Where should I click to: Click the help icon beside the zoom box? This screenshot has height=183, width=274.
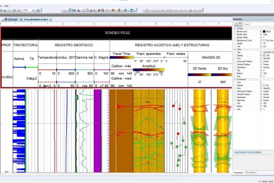pyautogui.click(x=37, y=10)
